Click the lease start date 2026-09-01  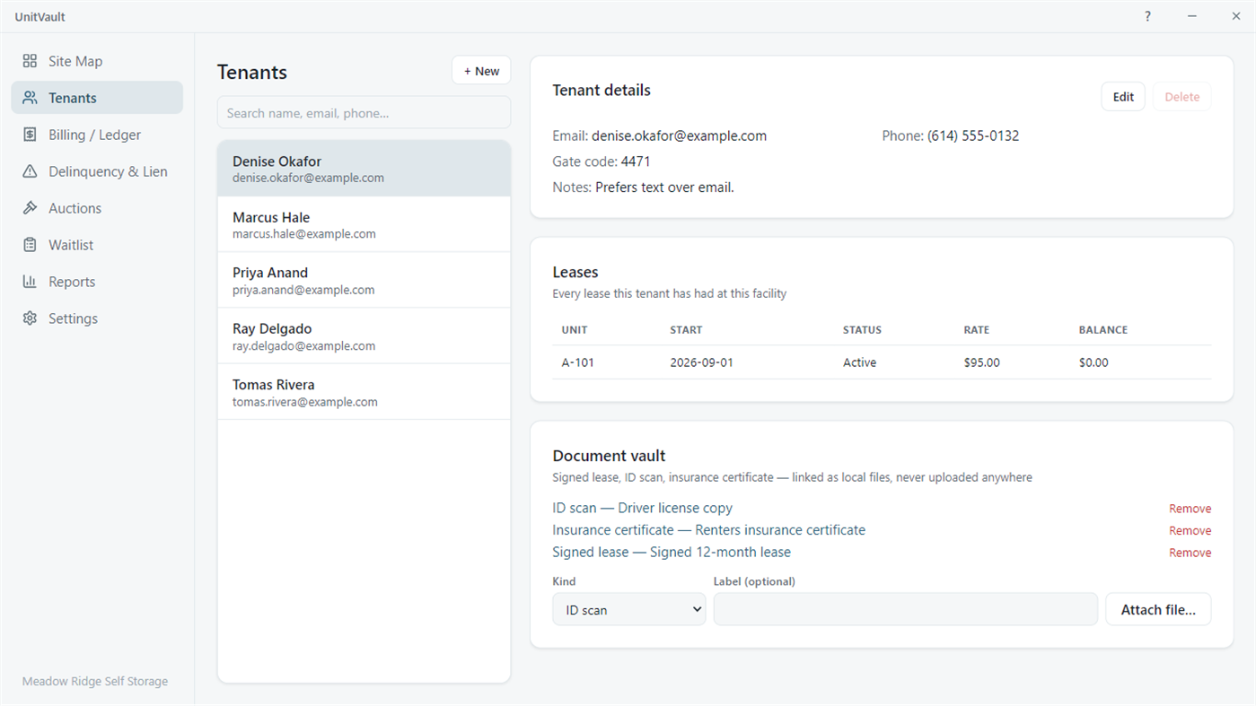coord(701,362)
